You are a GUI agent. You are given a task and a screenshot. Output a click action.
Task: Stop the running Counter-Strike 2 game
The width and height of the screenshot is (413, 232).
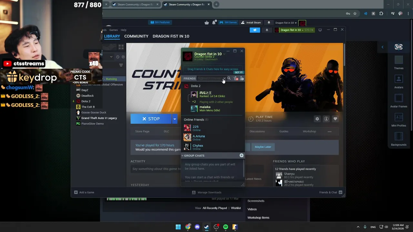151,119
